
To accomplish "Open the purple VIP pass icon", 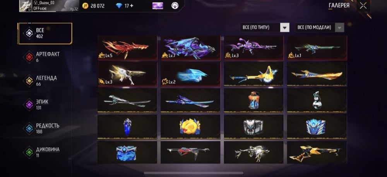I will (158, 6).
